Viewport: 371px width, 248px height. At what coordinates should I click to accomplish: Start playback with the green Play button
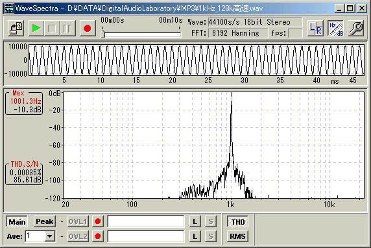click(x=36, y=28)
